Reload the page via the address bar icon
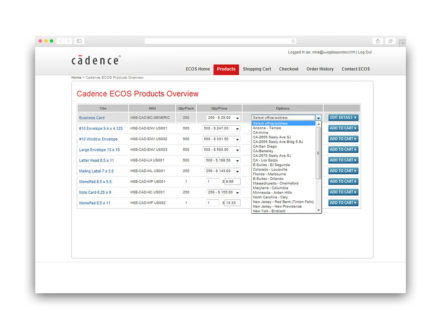443x332 pixels. [x=293, y=41]
